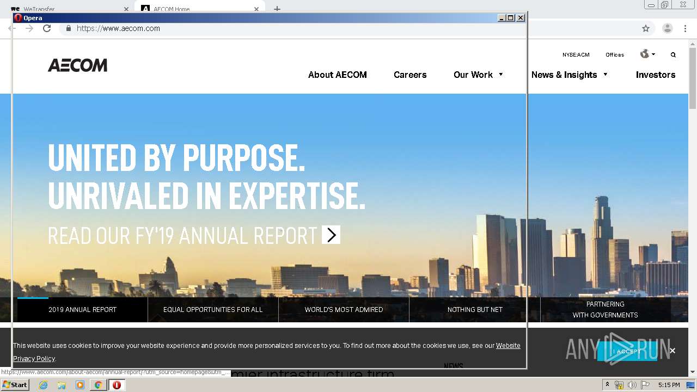
Task: Open the Action Center flag icon
Action: pos(644,385)
